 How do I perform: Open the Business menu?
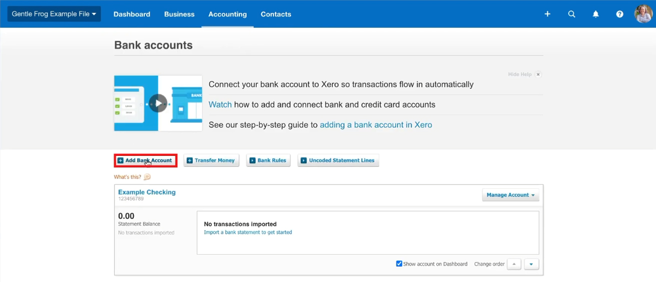(179, 14)
